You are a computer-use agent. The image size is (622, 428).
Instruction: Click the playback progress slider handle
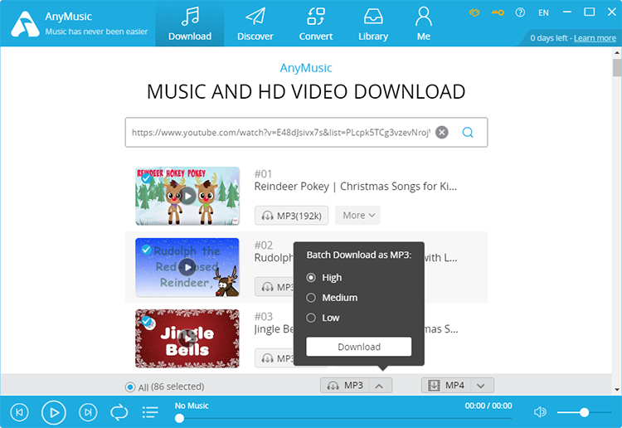(179, 418)
